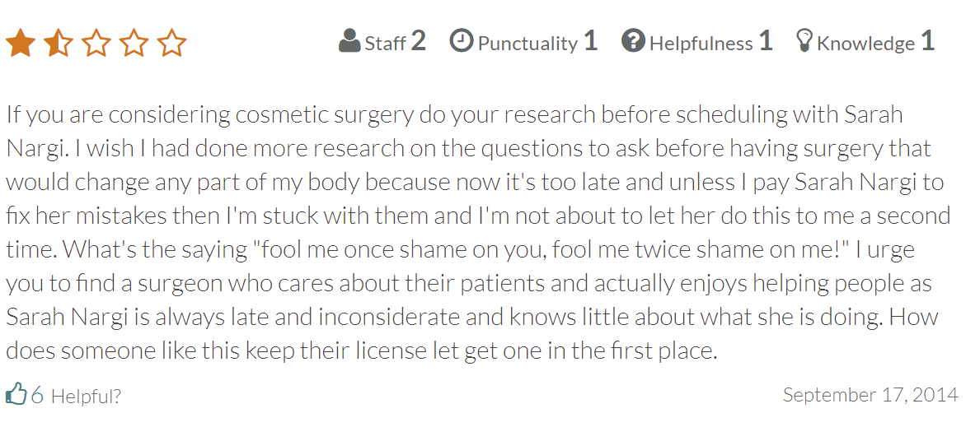This screenshot has height=441, width=980.
Task: Click the helpful vote count 6
Action: coord(37,396)
